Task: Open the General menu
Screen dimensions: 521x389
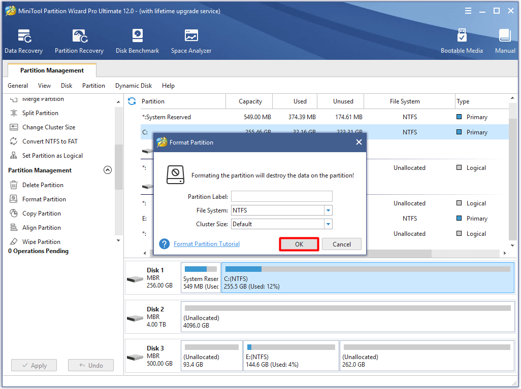Action: [x=18, y=86]
